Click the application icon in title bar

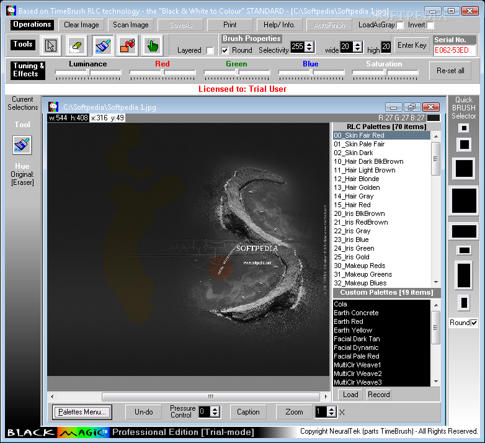click(x=11, y=11)
